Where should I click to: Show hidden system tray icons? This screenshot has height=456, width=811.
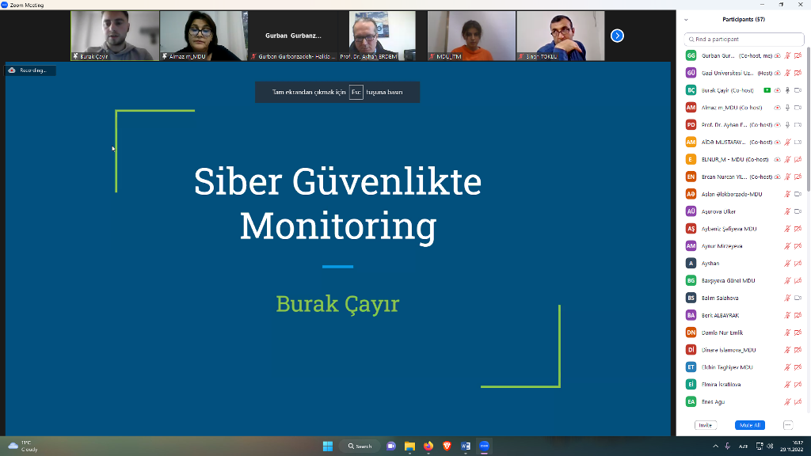click(716, 446)
